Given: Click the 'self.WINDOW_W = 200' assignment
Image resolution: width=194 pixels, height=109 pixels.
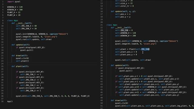Looking at the screenshot, I should tap(125, 36).
